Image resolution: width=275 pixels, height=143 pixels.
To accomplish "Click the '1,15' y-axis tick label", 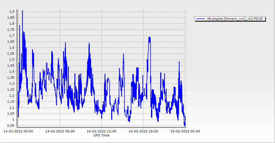I will tap(10, 102).
